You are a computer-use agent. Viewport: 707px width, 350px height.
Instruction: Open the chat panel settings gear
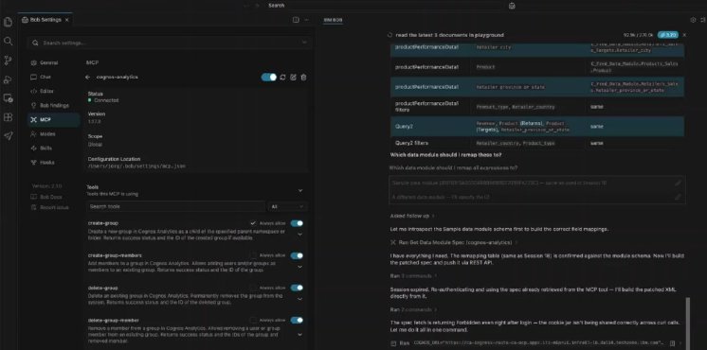point(693,20)
